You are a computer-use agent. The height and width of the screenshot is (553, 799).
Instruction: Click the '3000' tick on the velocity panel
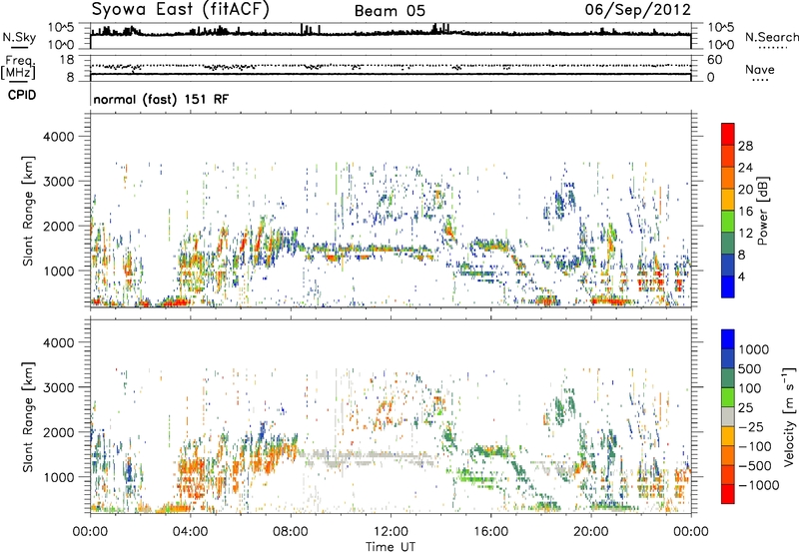pyautogui.click(x=58, y=387)
